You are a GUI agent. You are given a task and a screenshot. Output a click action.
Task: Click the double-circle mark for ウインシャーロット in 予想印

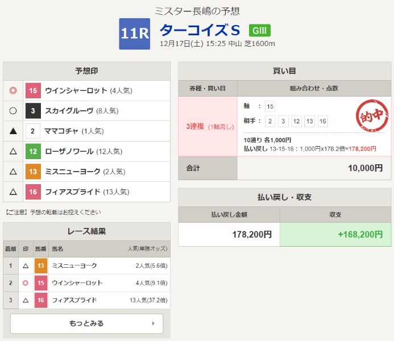pyautogui.click(x=13, y=90)
